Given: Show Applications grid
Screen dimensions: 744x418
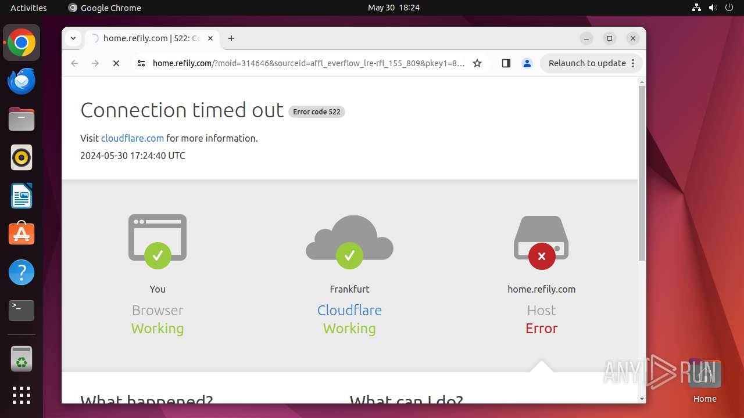Looking at the screenshot, I should tap(22, 395).
